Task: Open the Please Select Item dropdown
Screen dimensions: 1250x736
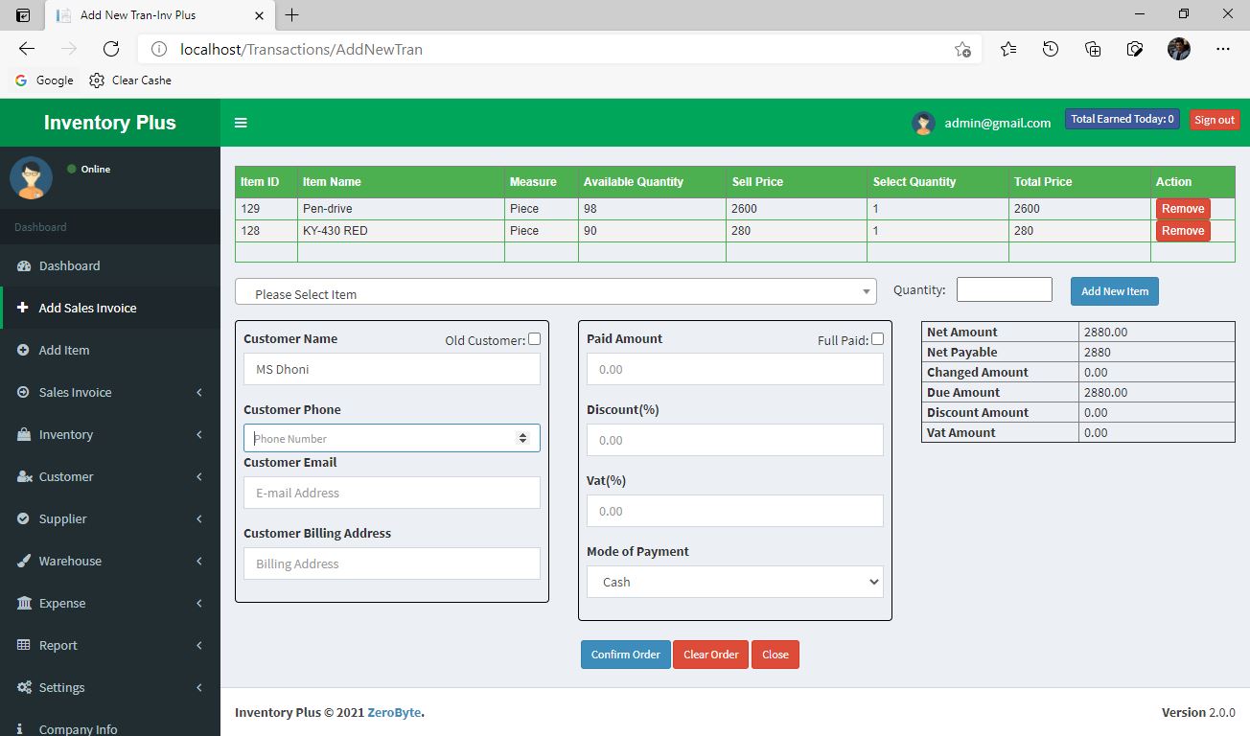Action: pos(556,291)
